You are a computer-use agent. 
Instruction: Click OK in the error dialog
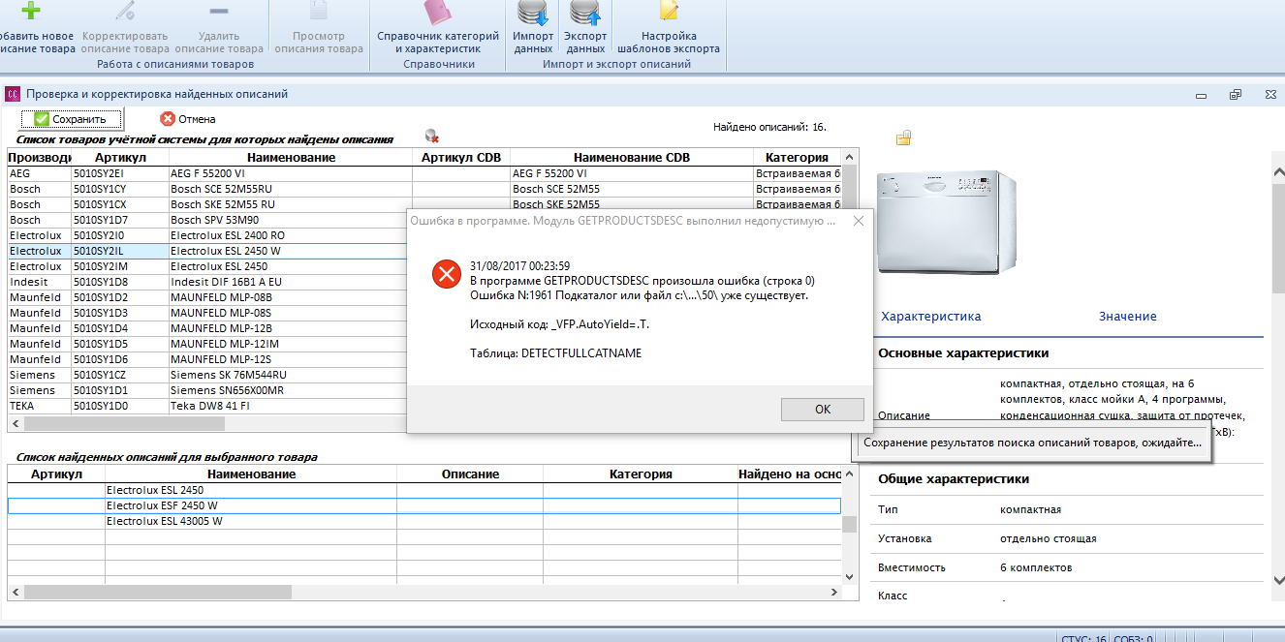click(x=823, y=410)
